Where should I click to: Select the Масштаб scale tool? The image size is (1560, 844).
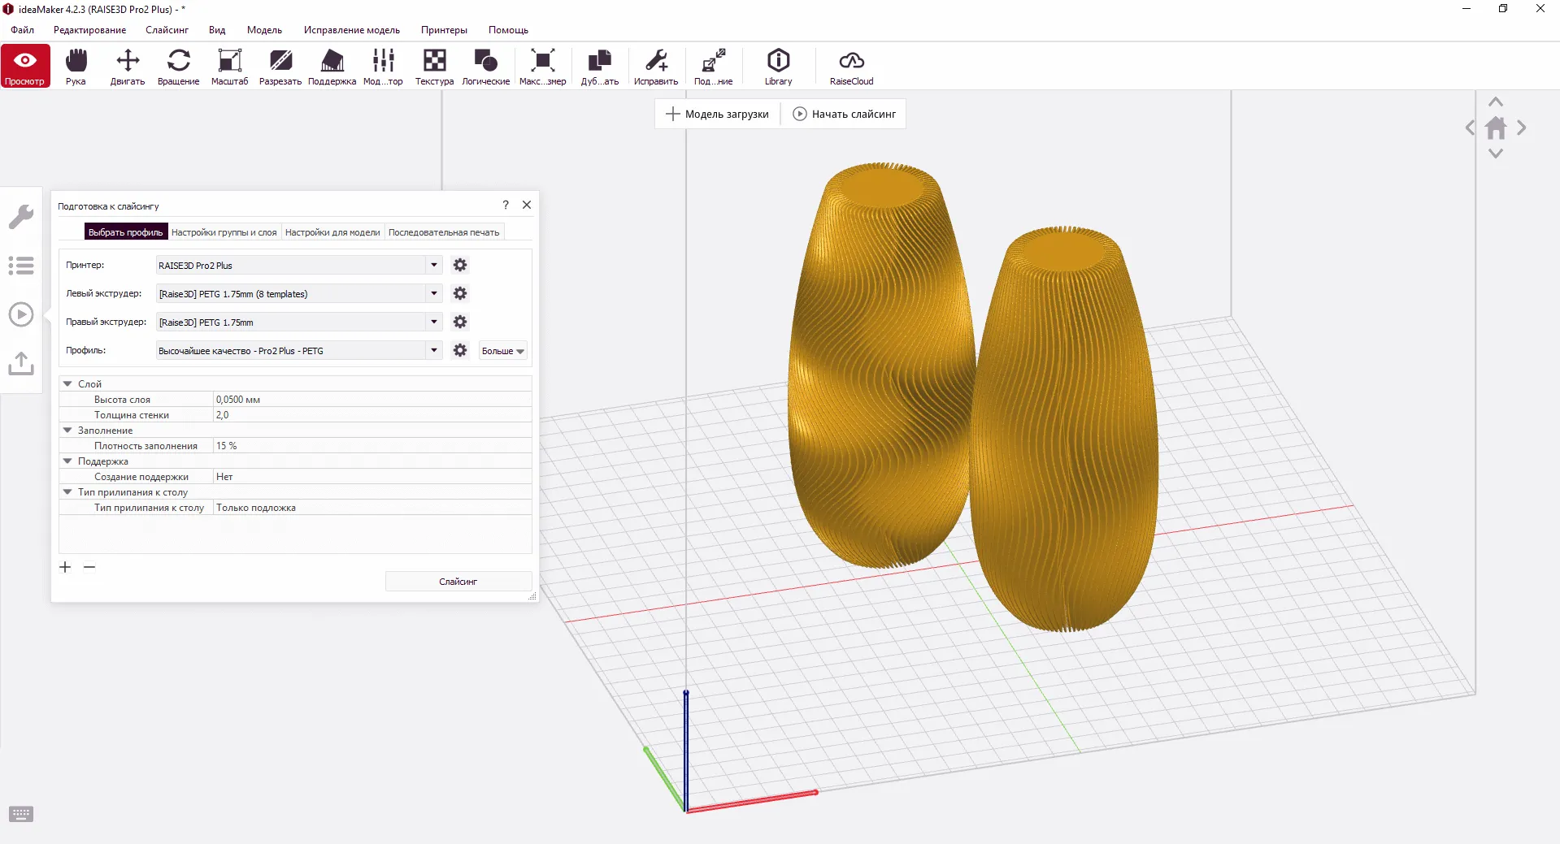coord(229,66)
